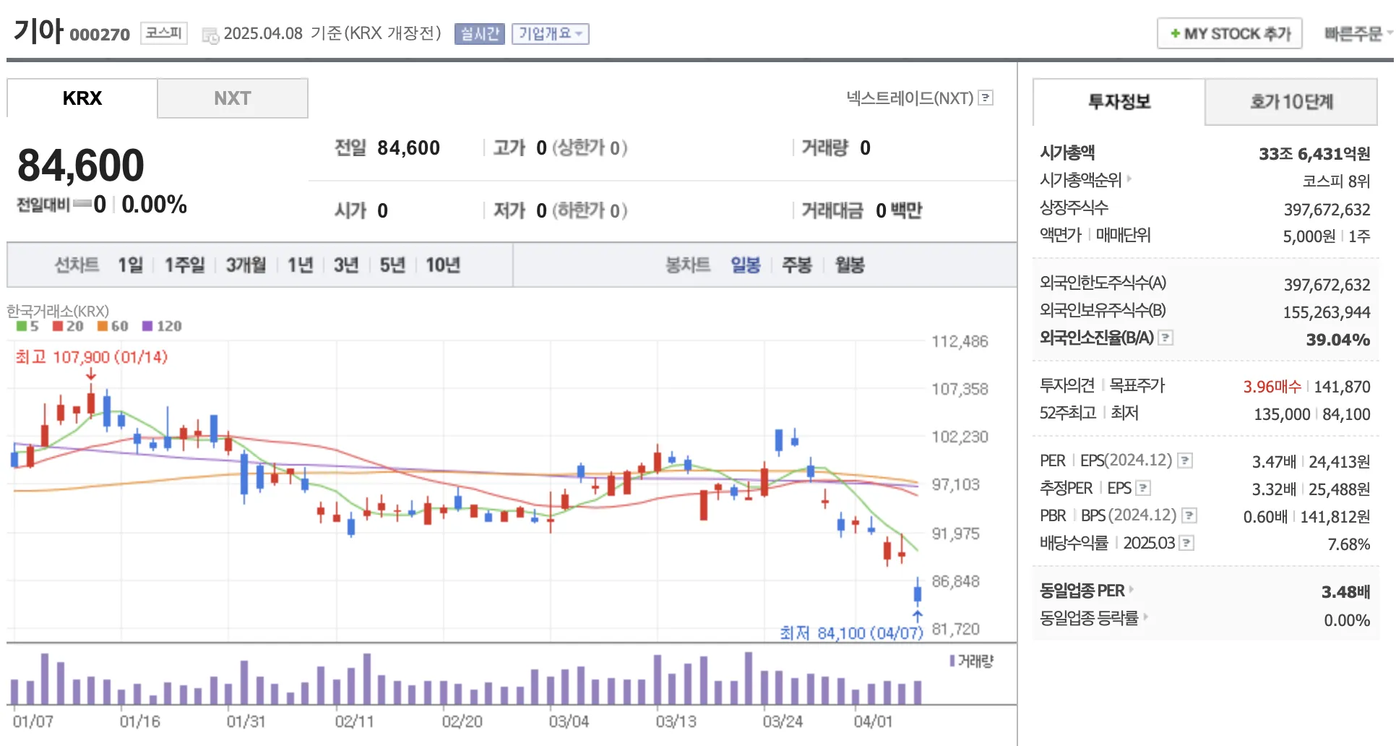
Task: Click the 최저 84,100 (04/07) chart marker
Action: point(851,633)
